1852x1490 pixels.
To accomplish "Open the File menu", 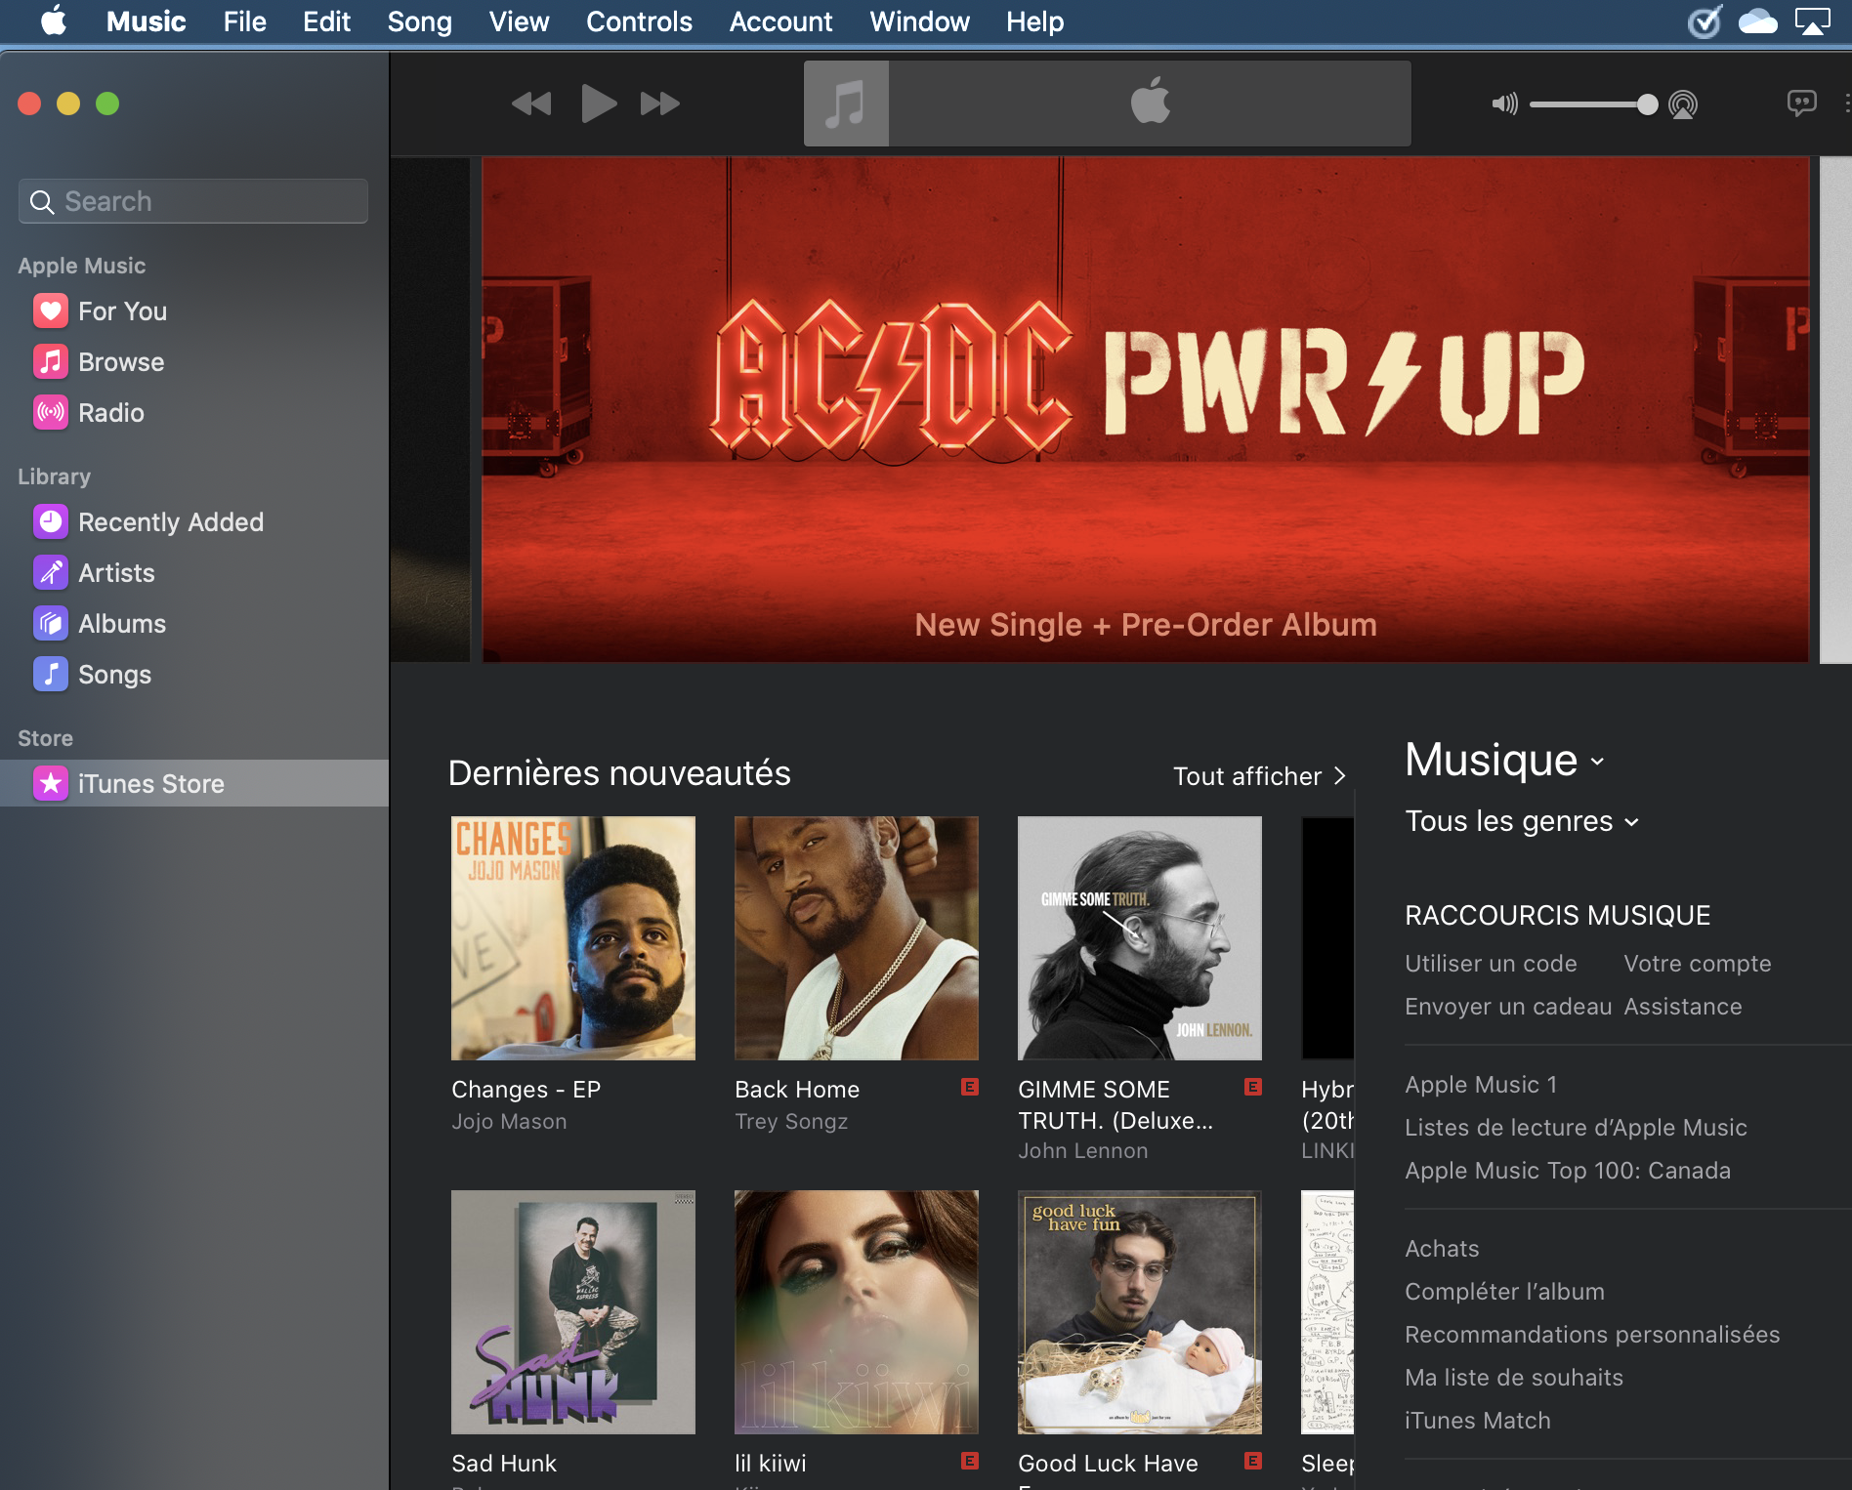I will pos(244,21).
